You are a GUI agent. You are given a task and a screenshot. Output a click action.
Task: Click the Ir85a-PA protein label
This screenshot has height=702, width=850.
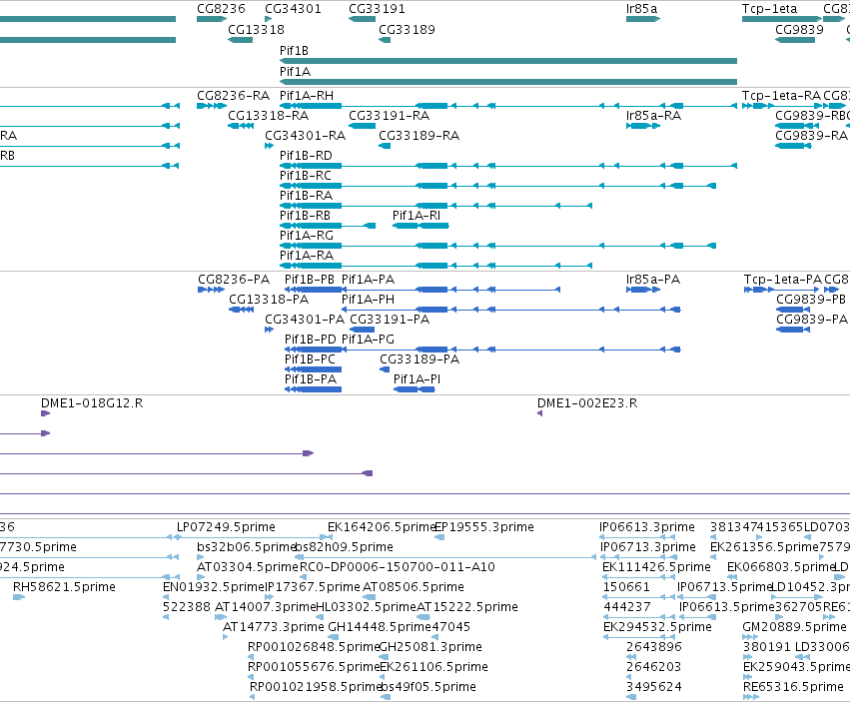coord(652,280)
